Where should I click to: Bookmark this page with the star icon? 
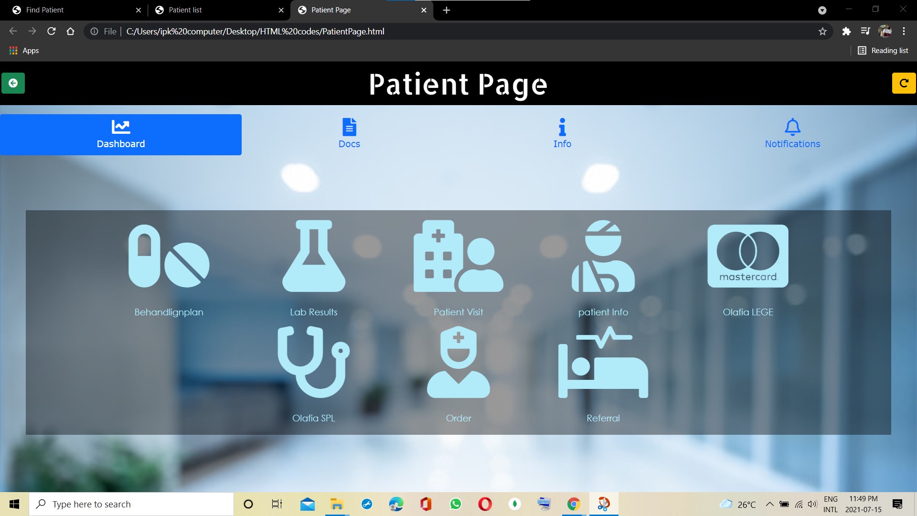(822, 32)
